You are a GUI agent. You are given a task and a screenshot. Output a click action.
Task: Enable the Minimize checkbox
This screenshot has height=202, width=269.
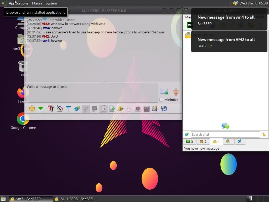pyautogui.click(x=161, y=100)
